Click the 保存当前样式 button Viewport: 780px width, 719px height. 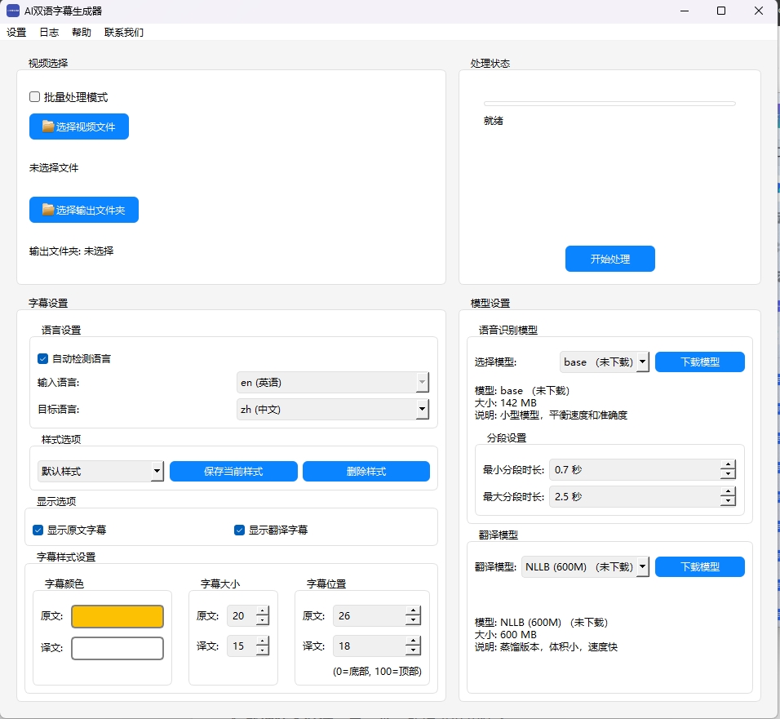(x=233, y=471)
